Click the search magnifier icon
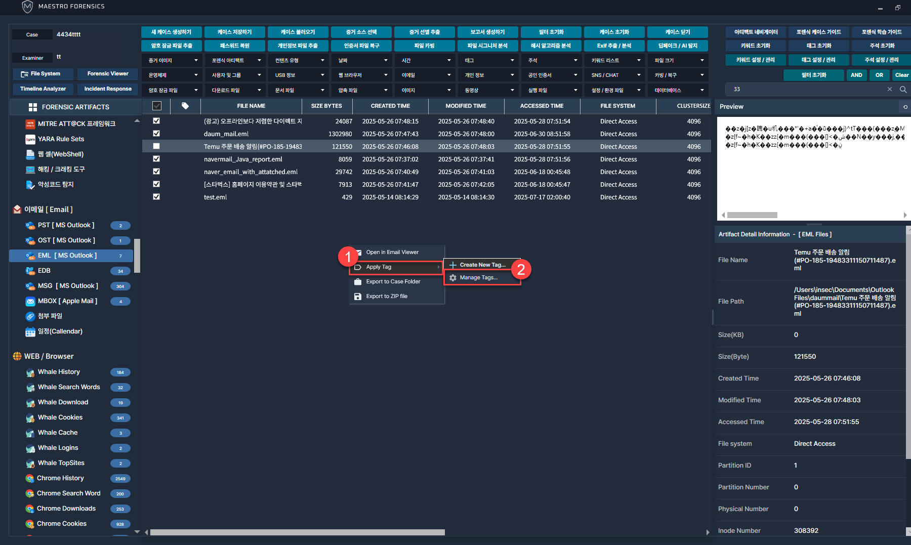 [x=903, y=90]
